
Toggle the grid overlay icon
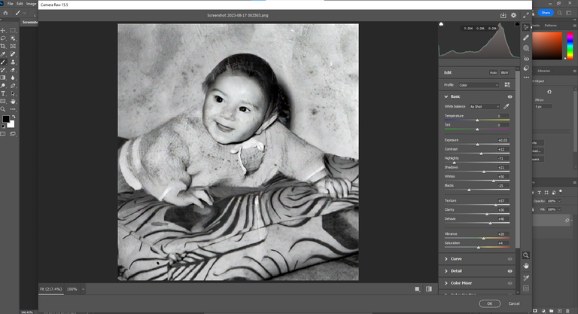click(526, 288)
